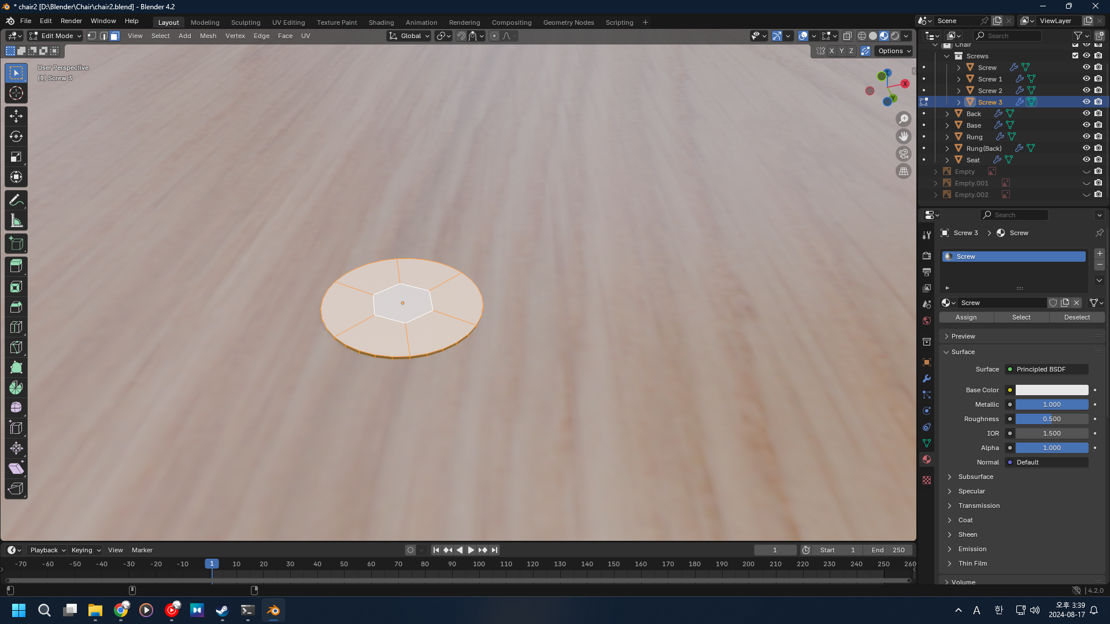This screenshot has width=1110, height=624.
Task: Select the Measure tool
Action: (x=16, y=220)
